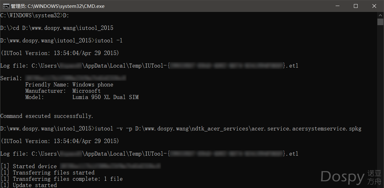The width and height of the screenshot is (384, 188).
Task: Open the CMD system menu icon
Action: pyautogui.click(x=6, y=6)
